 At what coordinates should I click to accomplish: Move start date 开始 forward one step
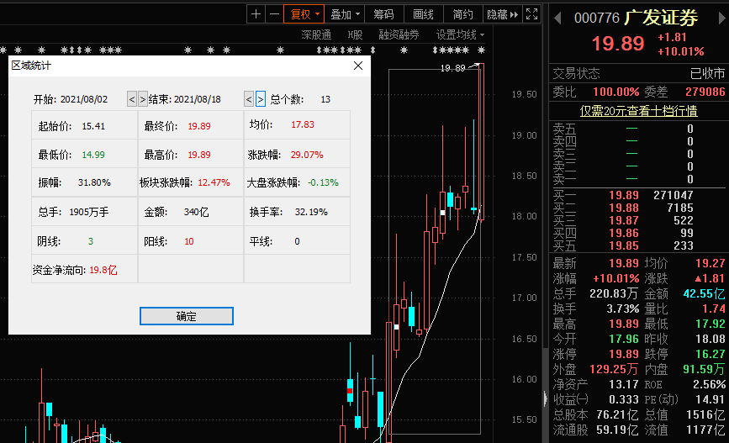pos(142,99)
